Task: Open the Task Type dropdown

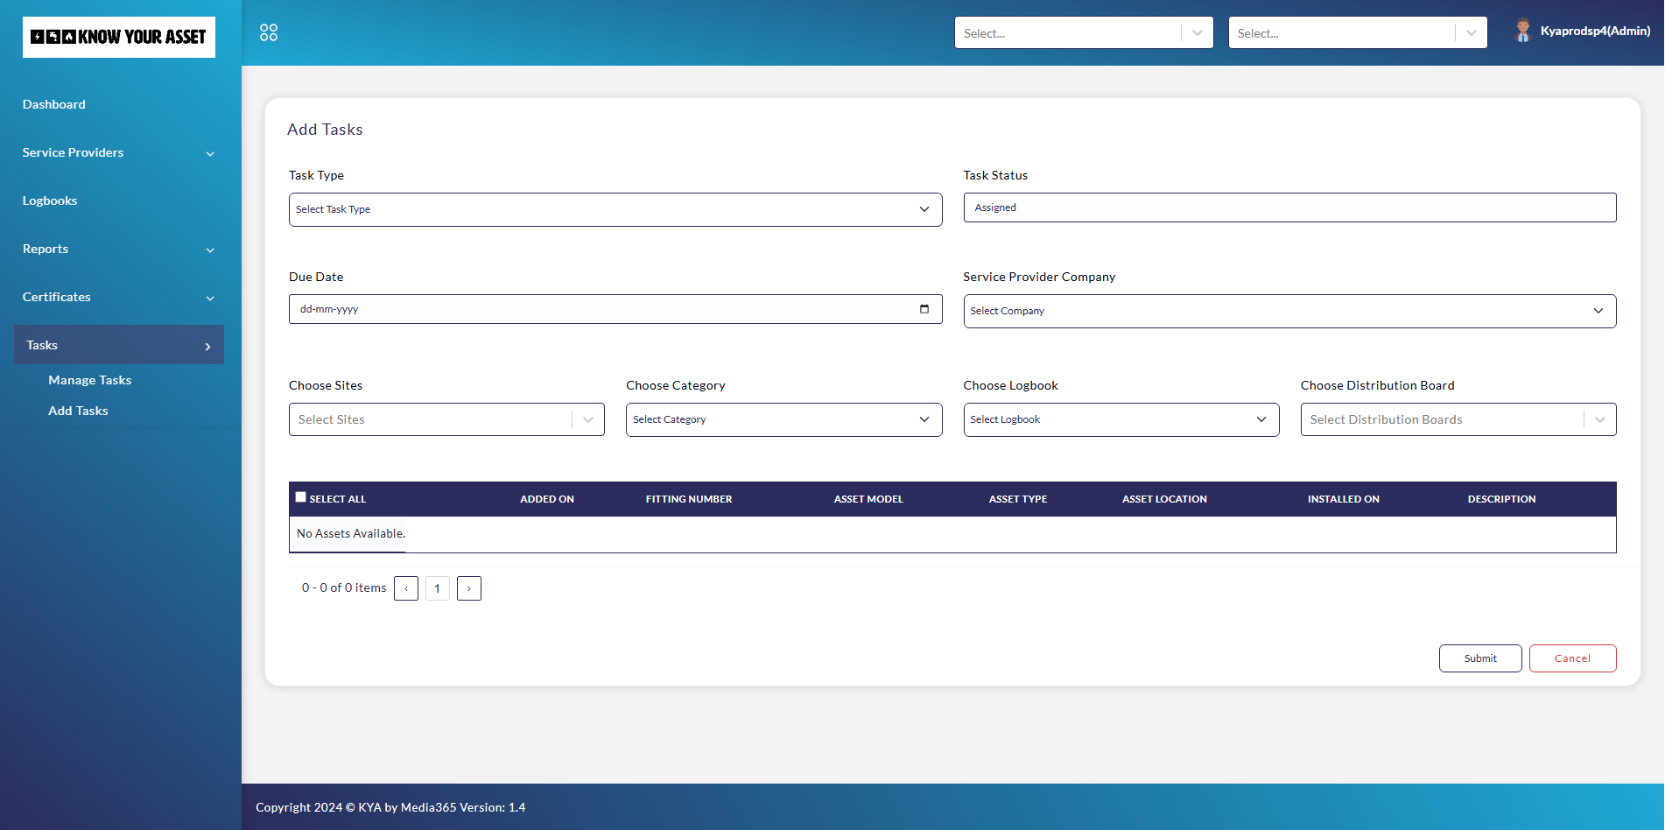Action: pyautogui.click(x=615, y=209)
